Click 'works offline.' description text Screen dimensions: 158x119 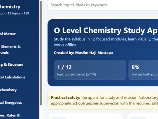(x=65, y=45)
